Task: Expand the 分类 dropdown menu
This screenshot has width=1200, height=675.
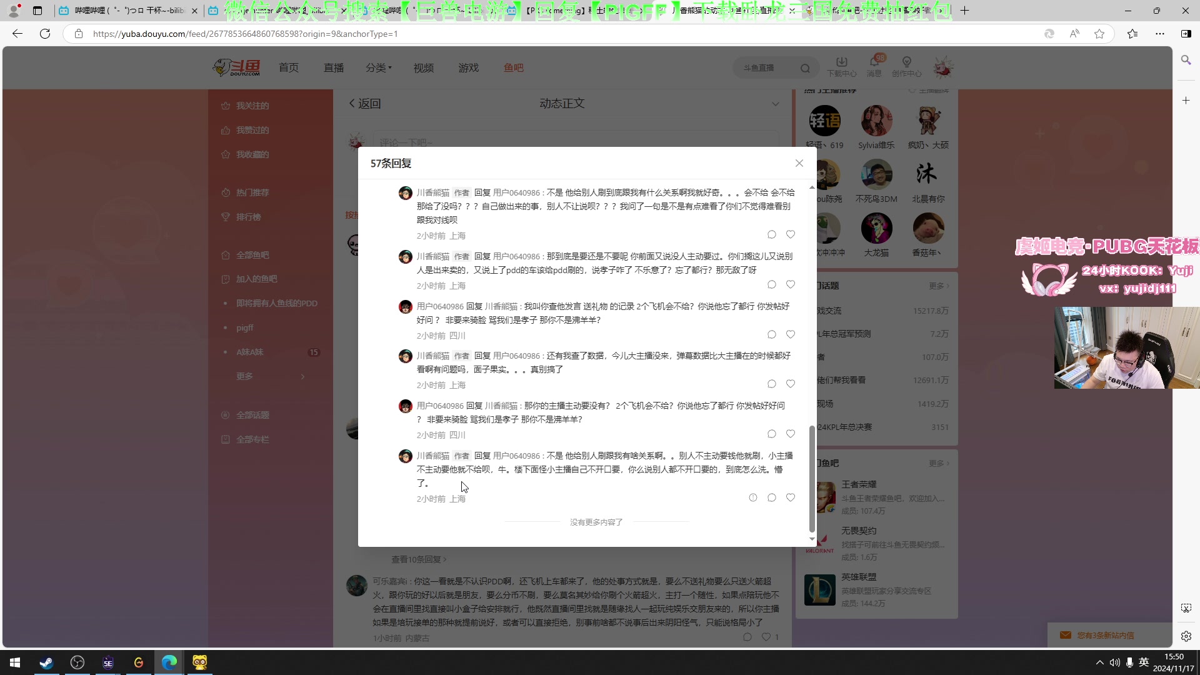Action: (x=379, y=67)
